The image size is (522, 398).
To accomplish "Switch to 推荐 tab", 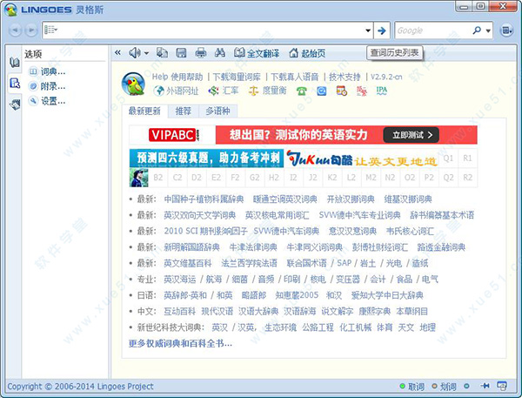I will coord(184,111).
